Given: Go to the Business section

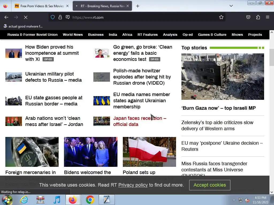Looking at the screenshot, I should point(96,34).
